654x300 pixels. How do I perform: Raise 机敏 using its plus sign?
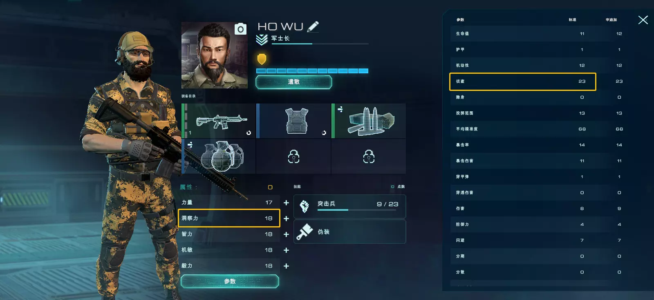click(x=286, y=250)
